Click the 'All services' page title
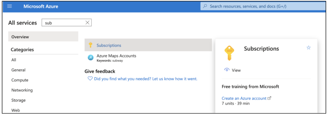The image size is (328, 115). point(22,23)
